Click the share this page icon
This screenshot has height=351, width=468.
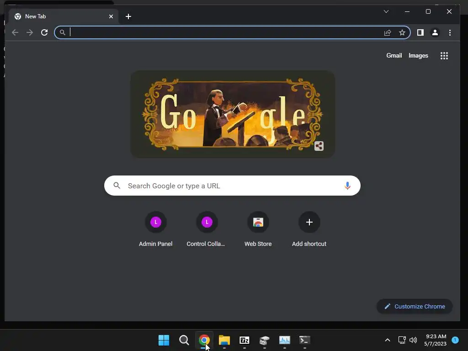(x=388, y=32)
